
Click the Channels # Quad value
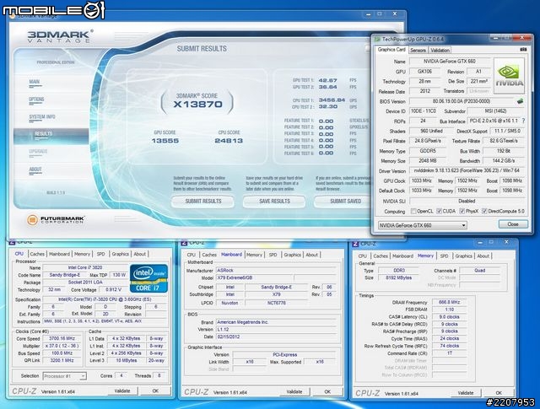[479, 270]
